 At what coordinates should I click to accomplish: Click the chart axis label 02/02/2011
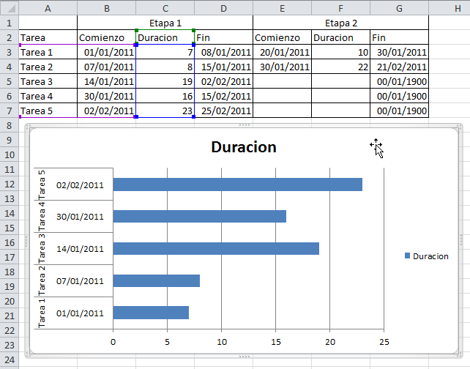pyautogui.click(x=80, y=185)
